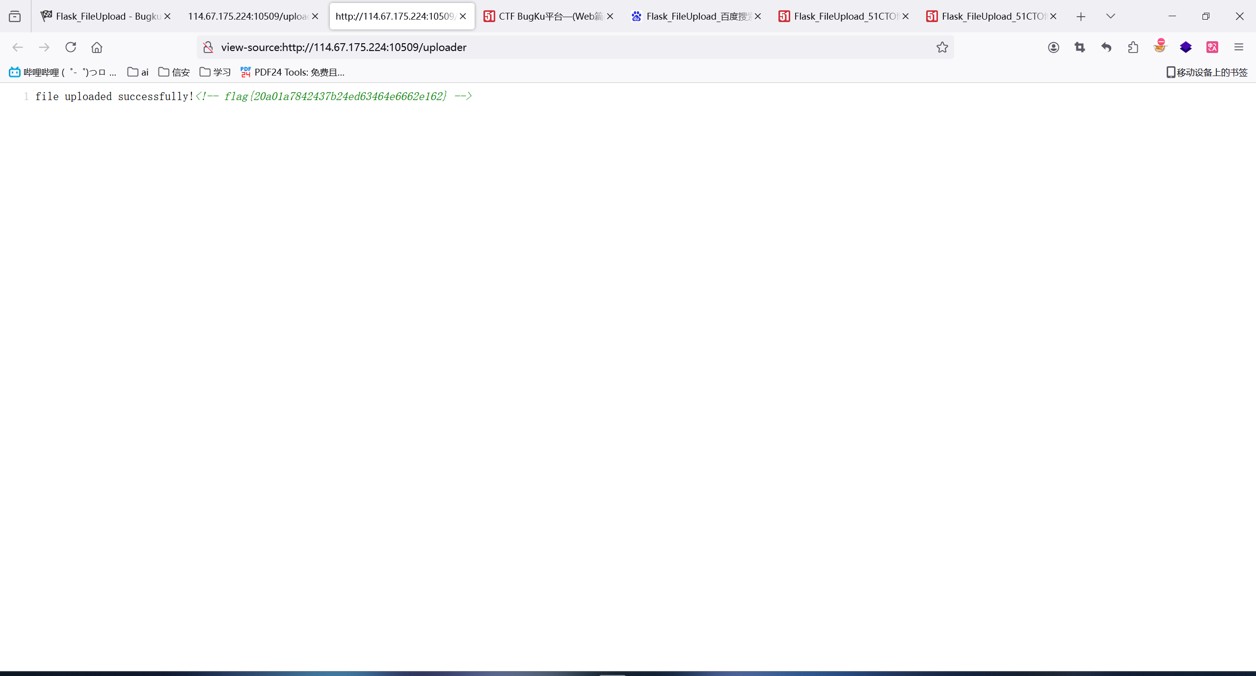
Task: Reload the current page
Action: point(71,47)
